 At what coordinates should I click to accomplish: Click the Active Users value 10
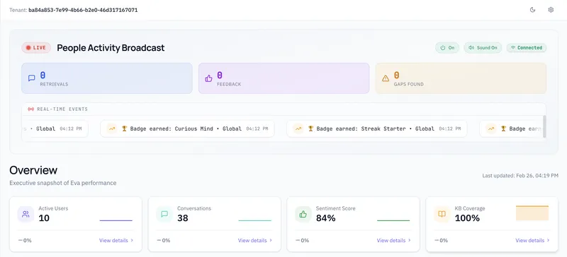pyautogui.click(x=44, y=218)
